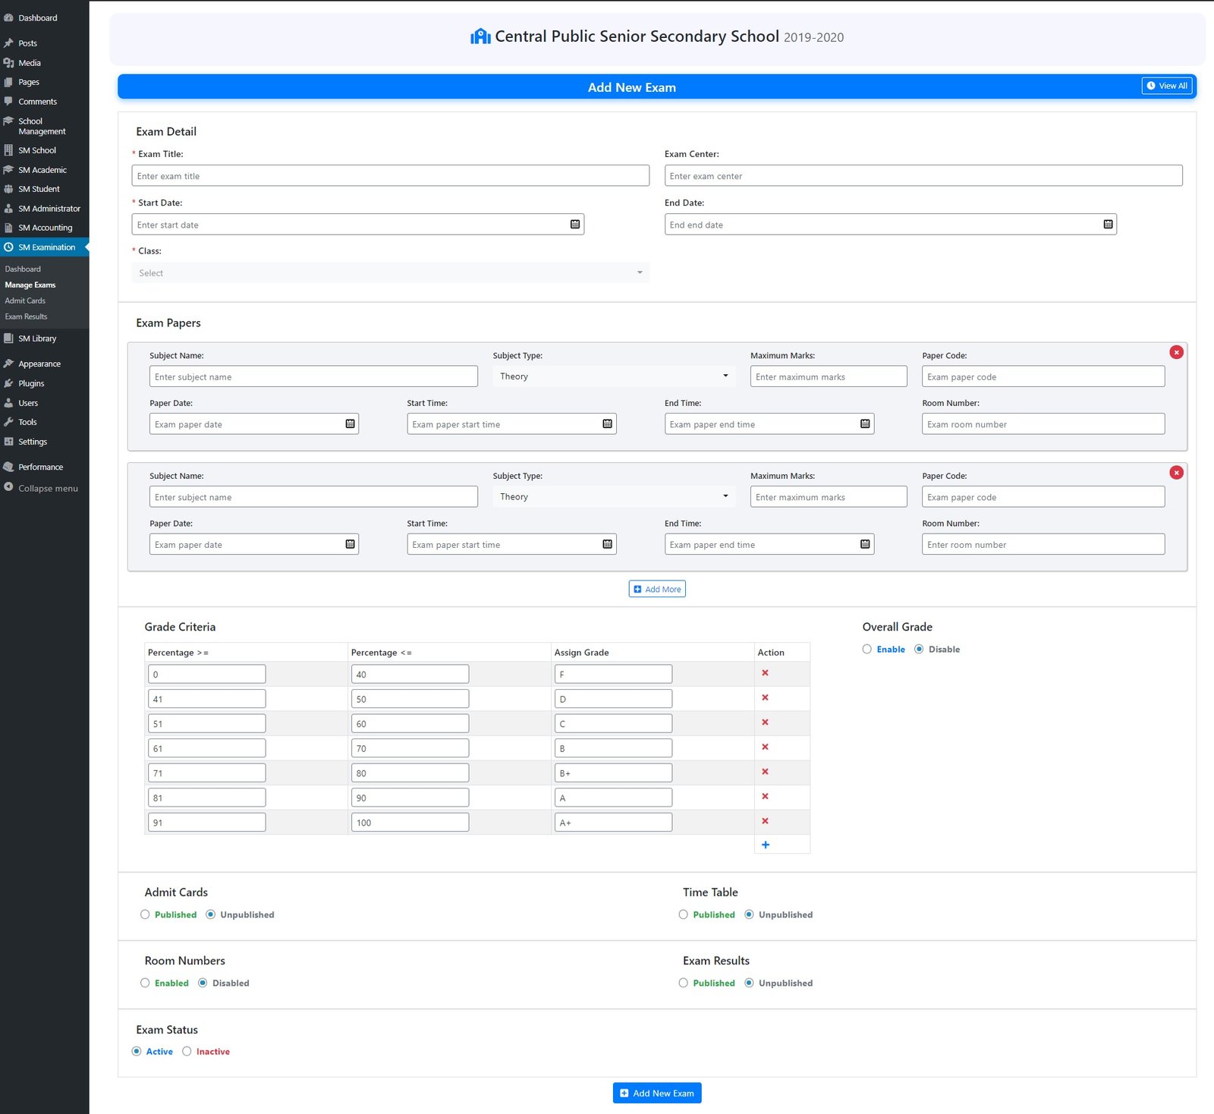Click calendar icon in second End Time field

(x=865, y=544)
